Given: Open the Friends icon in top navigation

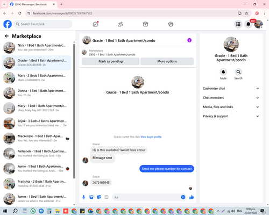Looking at the screenshot, I should click(121, 24).
